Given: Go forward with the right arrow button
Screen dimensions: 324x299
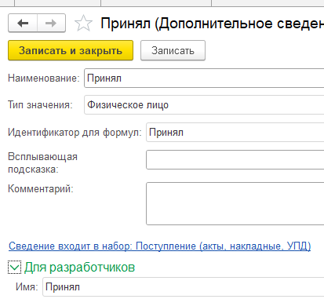Looking at the screenshot, I should [51, 24].
